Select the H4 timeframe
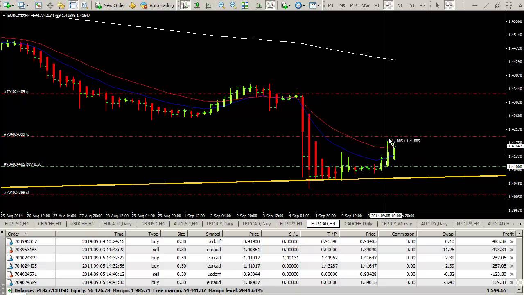524x295 pixels. (x=388, y=5)
